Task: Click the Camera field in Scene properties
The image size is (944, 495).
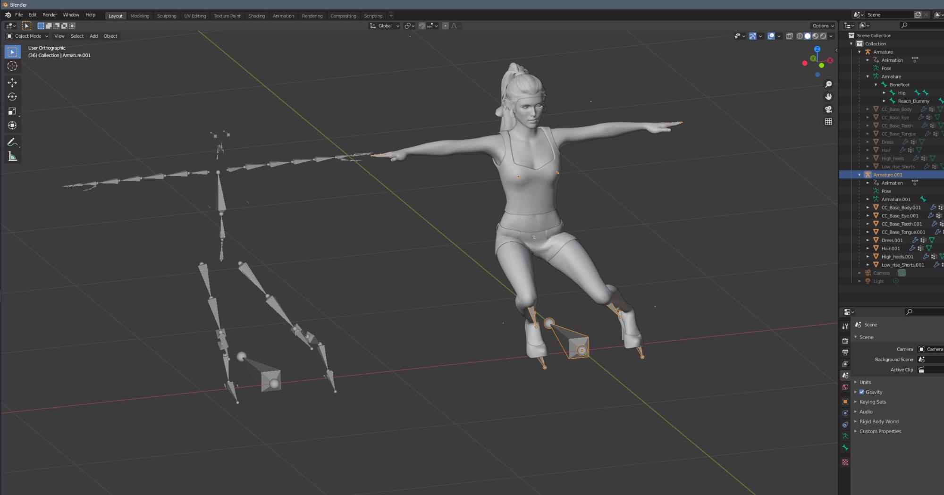Action: point(930,349)
